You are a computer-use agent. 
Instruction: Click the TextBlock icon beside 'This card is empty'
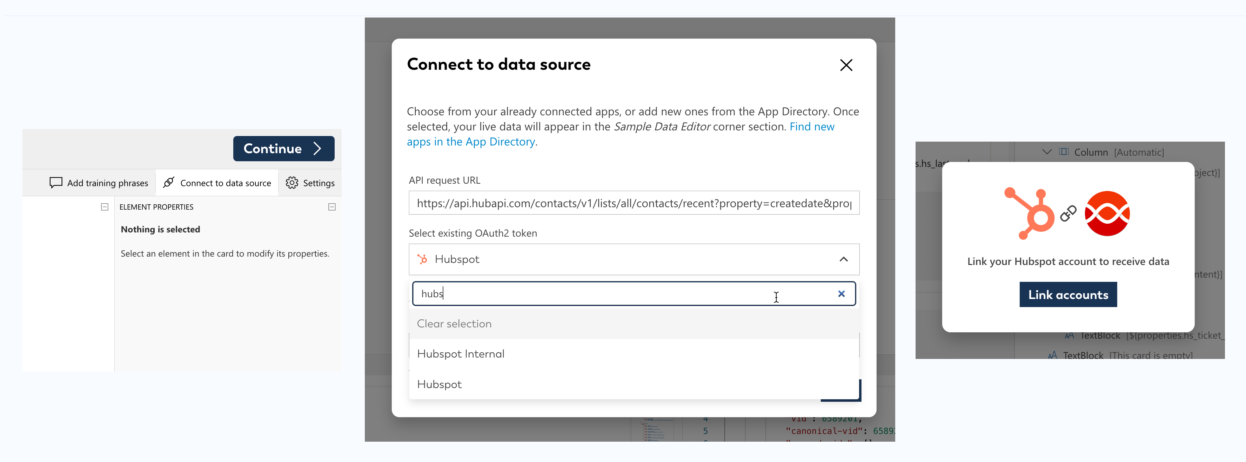tap(1052, 355)
